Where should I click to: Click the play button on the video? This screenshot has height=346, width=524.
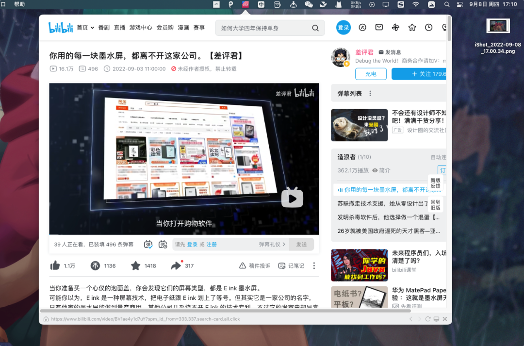(292, 198)
